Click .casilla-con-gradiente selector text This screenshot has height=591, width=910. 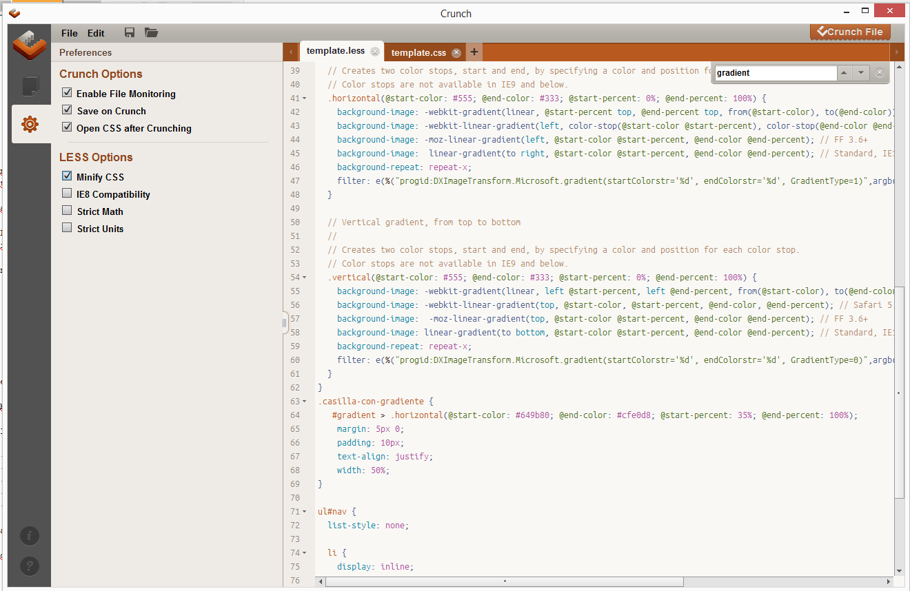[x=370, y=402]
